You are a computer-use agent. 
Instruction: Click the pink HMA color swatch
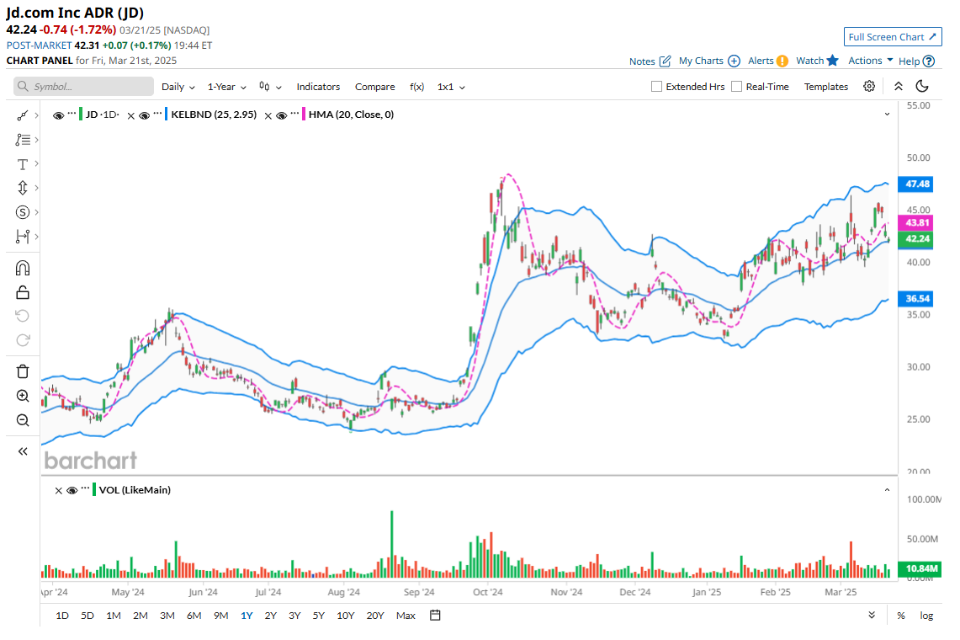click(302, 115)
